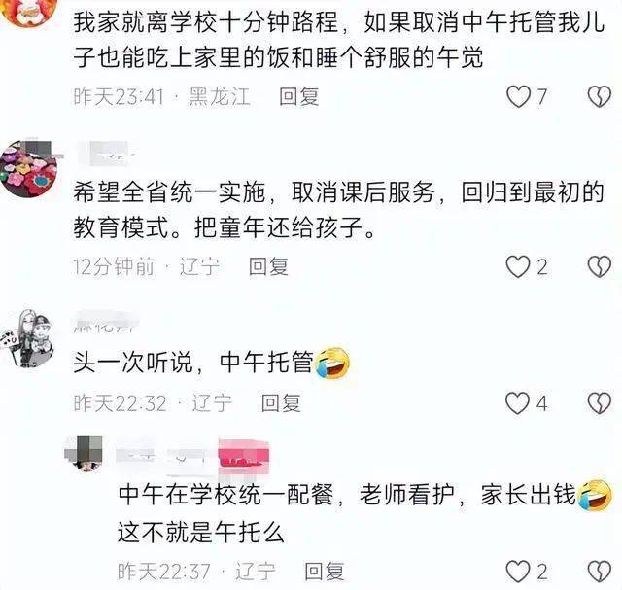This screenshot has width=622, height=590.
Task: Dislike the 黑龙江 comment with broken heart
Action: [x=600, y=97]
